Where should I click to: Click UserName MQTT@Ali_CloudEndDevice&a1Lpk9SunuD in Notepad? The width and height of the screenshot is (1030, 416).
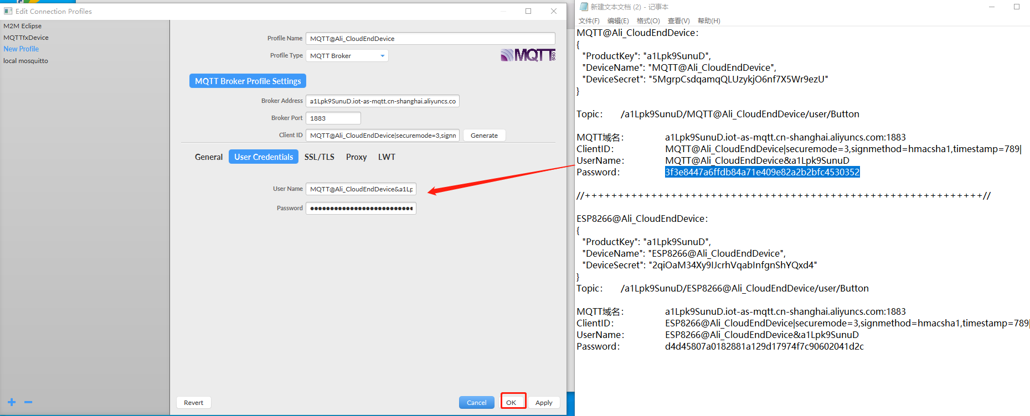pyautogui.click(x=758, y=160)
